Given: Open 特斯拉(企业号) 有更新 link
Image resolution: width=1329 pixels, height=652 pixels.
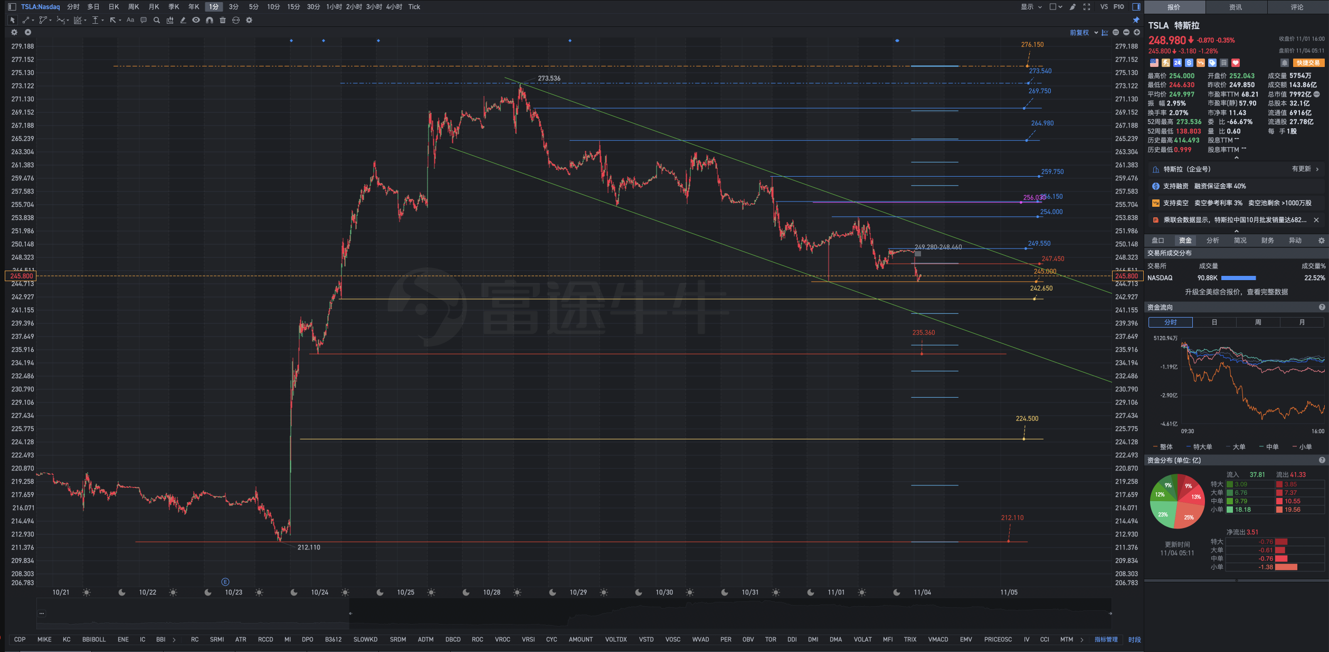Looking at the screenshot, I should (x=1236, y=169).
